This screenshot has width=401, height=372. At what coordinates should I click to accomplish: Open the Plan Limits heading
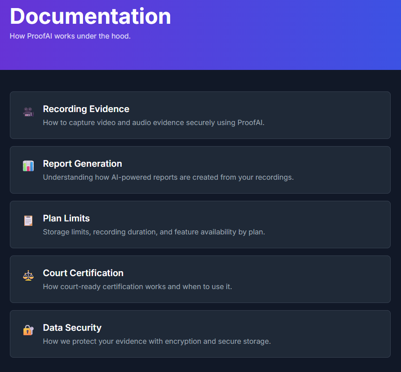click(66, 218)
